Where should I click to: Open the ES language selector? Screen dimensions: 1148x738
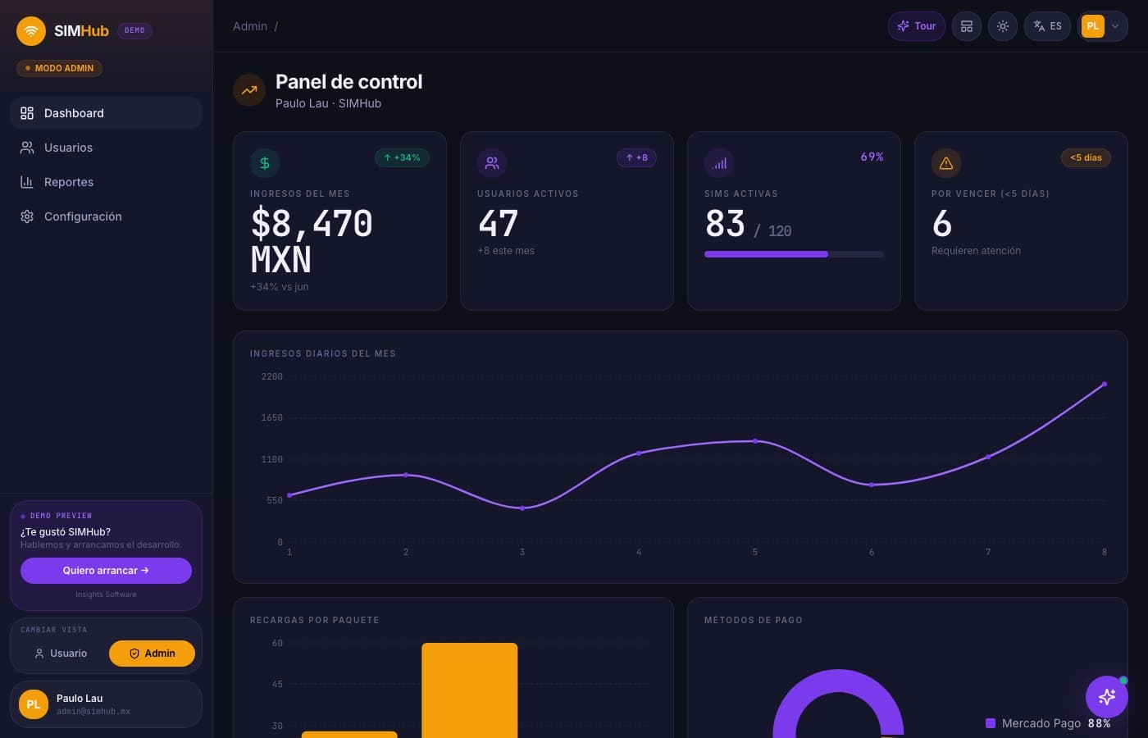coord(1047,26)
